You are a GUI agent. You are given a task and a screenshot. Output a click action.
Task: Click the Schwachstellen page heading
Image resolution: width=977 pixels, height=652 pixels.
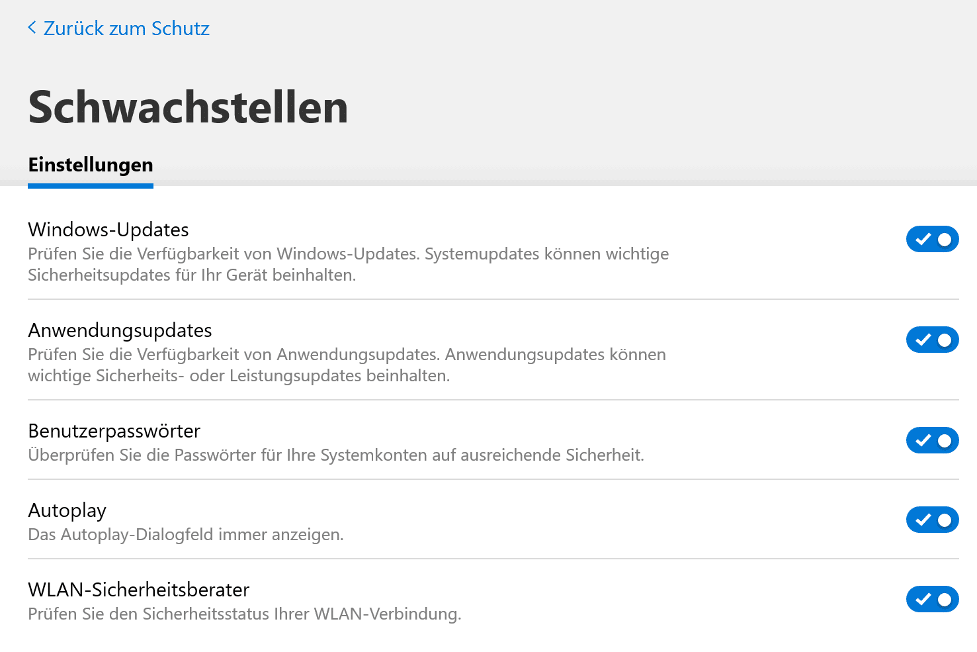pyautogui.click(x=188, y=107)
